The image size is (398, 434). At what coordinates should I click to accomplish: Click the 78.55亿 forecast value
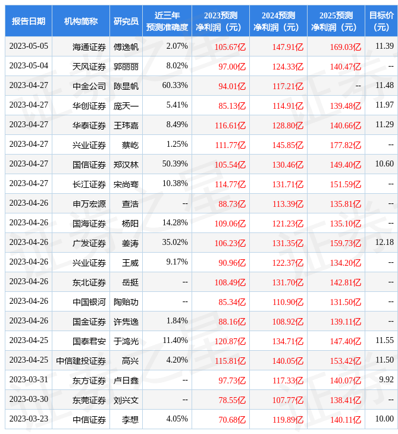pos(232,401)
